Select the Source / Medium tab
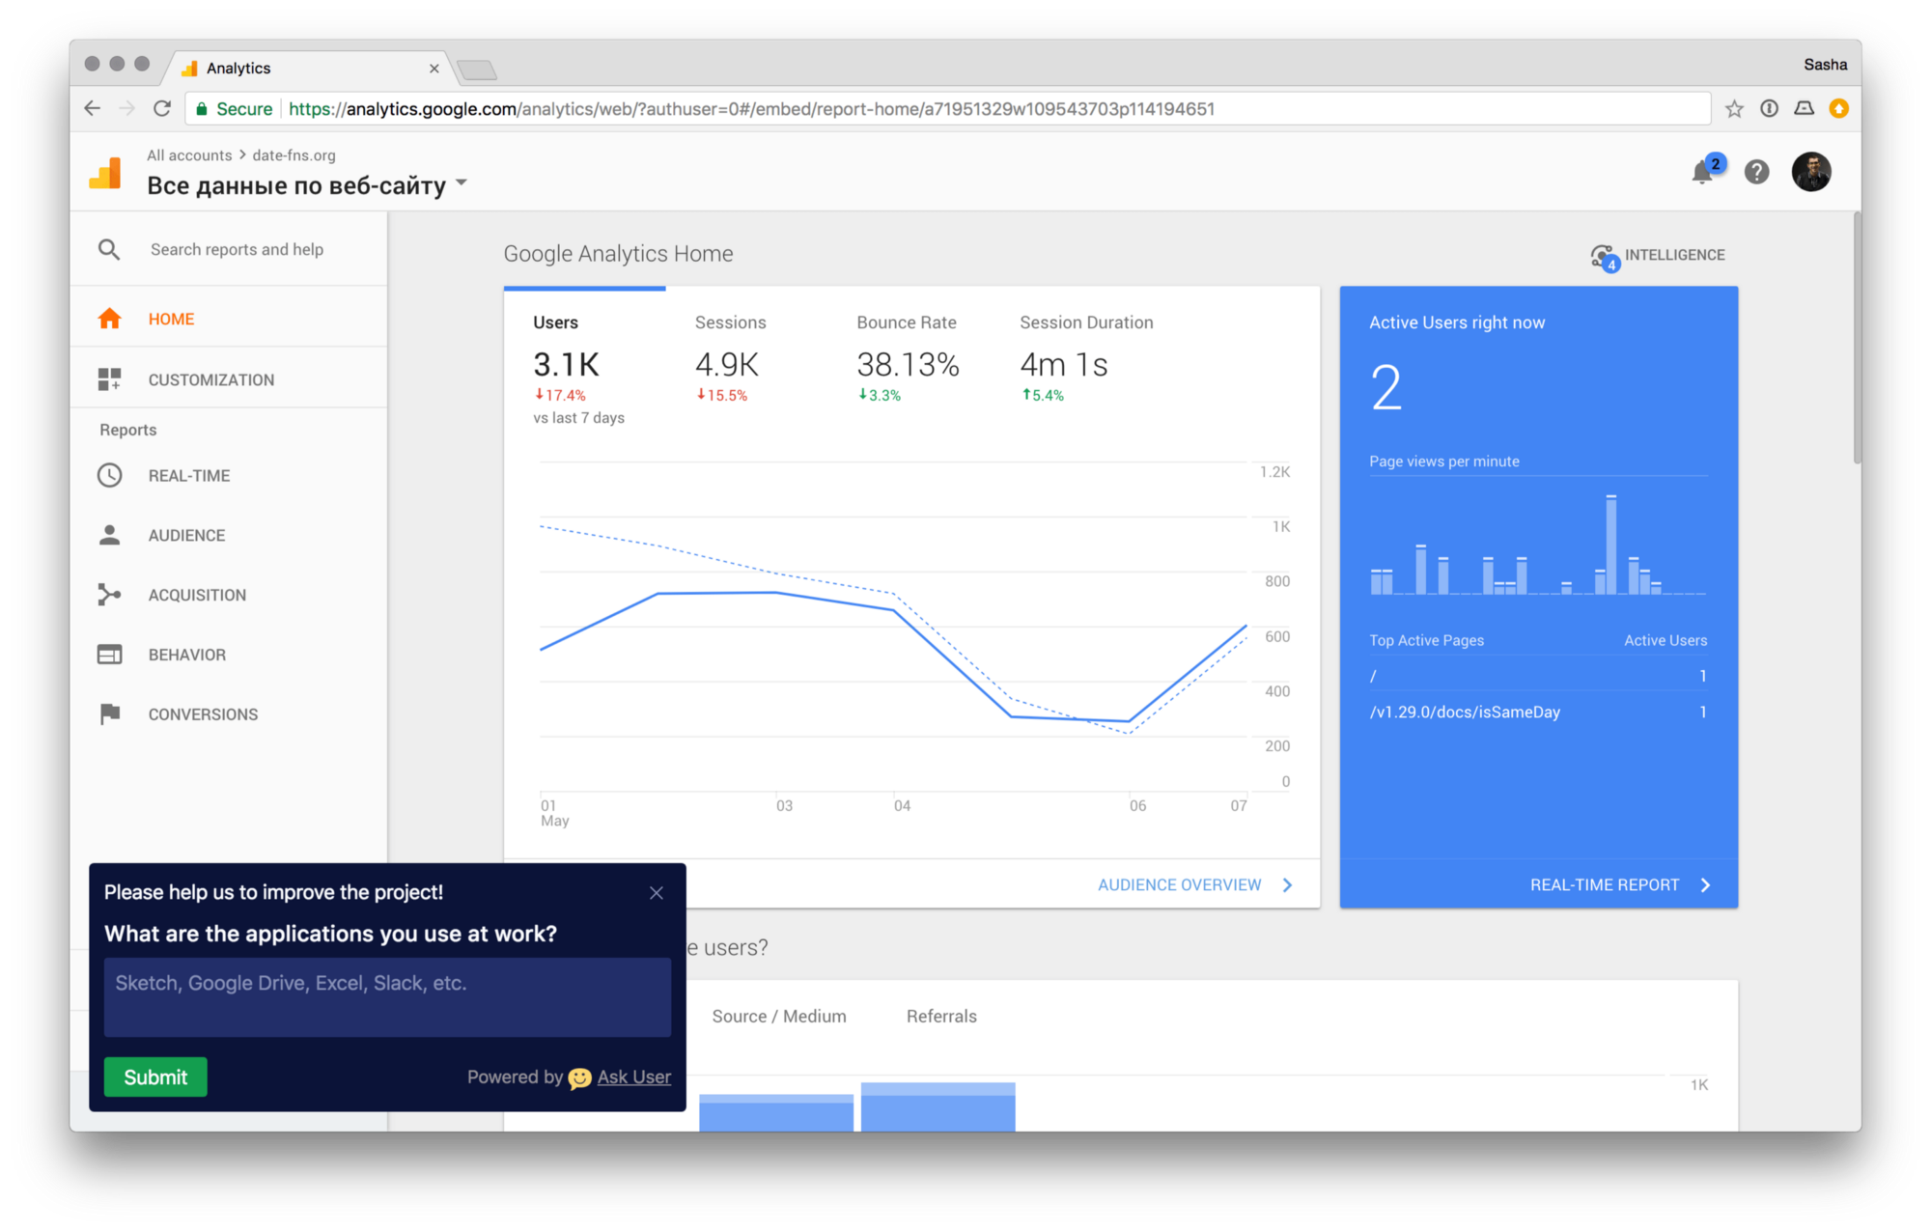The width and height of the screenshot is (1931, 1231). [778, 1016]
